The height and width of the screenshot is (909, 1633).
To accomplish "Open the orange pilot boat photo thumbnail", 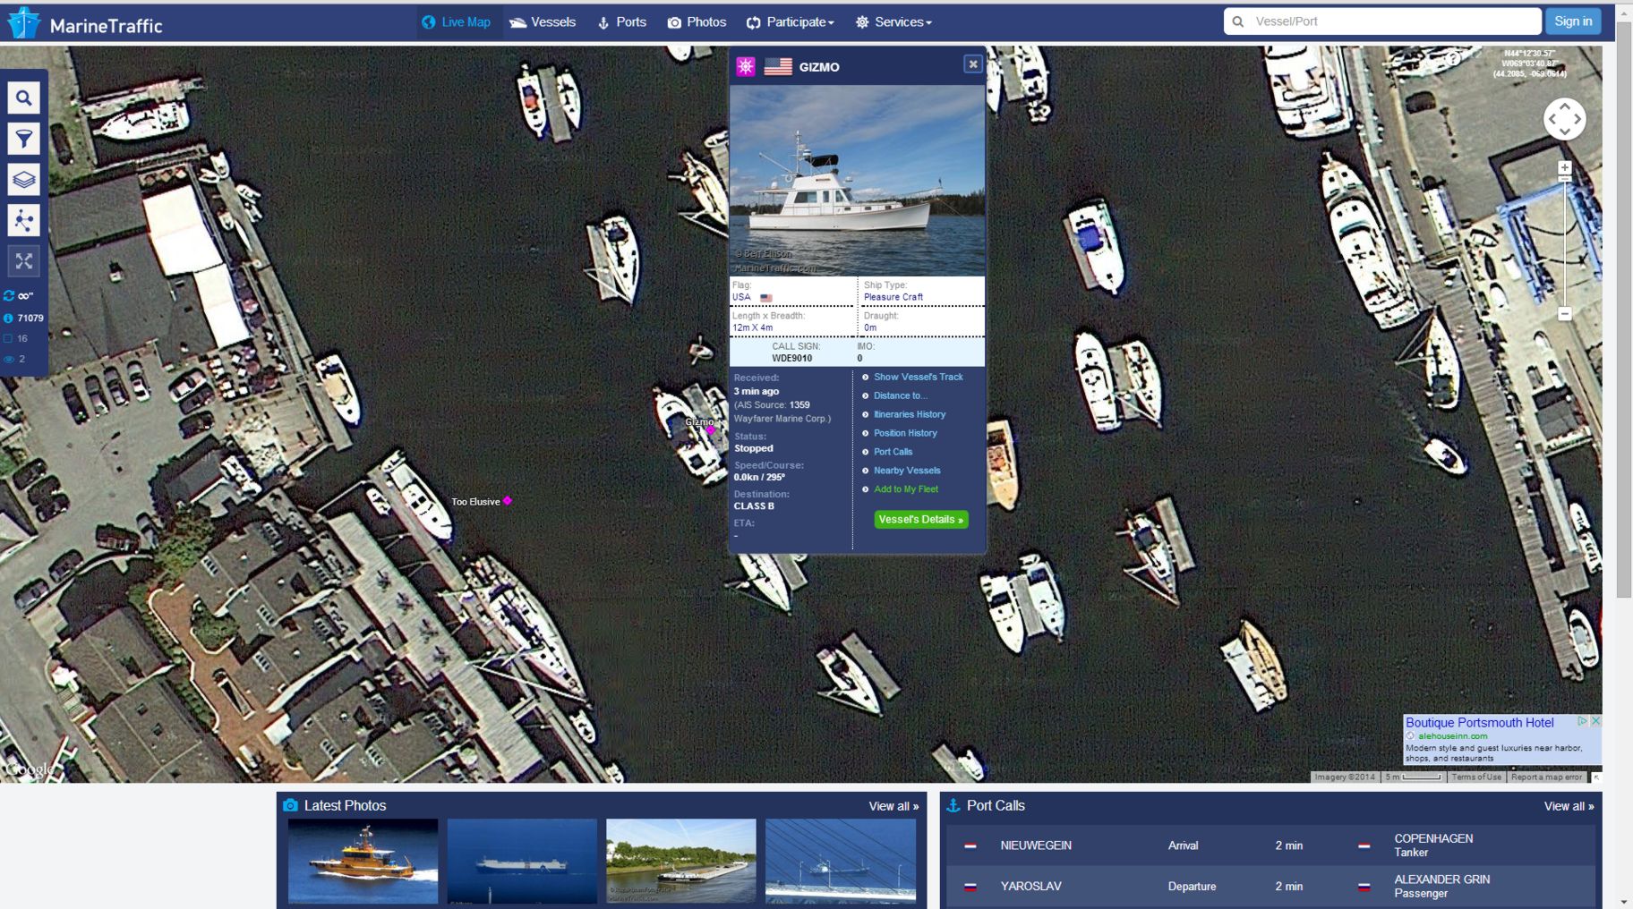I will pos(363,861).
